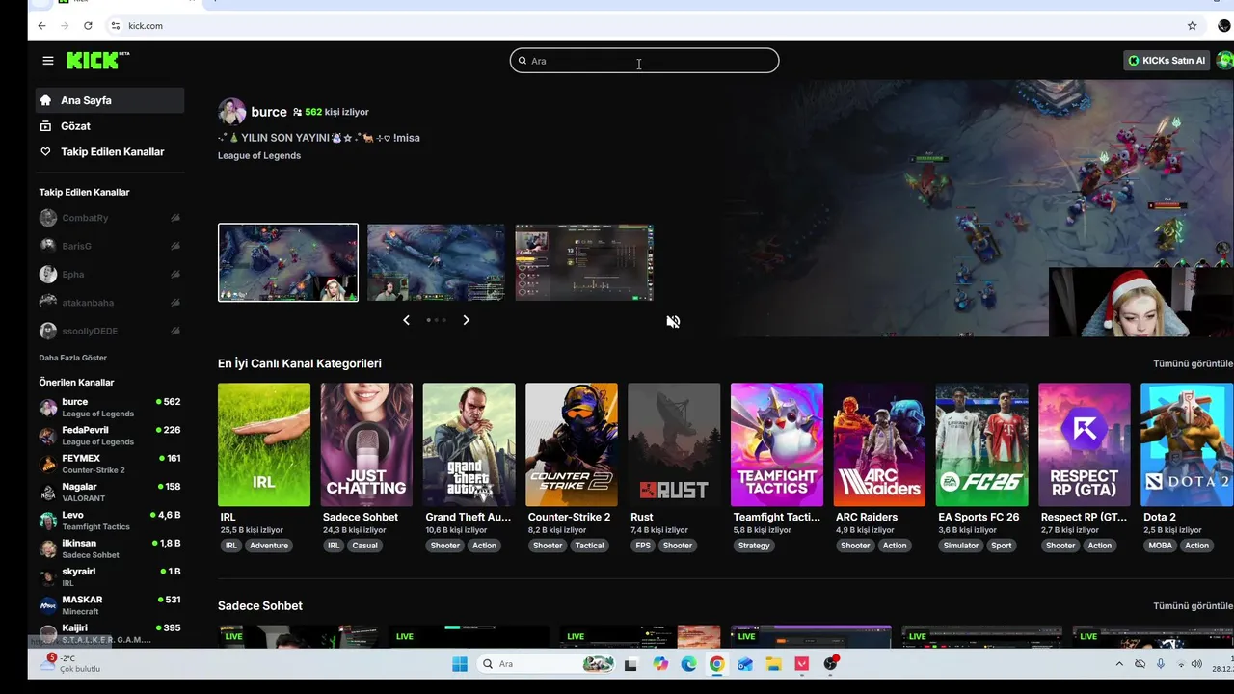This screenshot has height=694, width=1234.
Task: Click CombatRy notification bell-off icon
Action: point(175,218)
